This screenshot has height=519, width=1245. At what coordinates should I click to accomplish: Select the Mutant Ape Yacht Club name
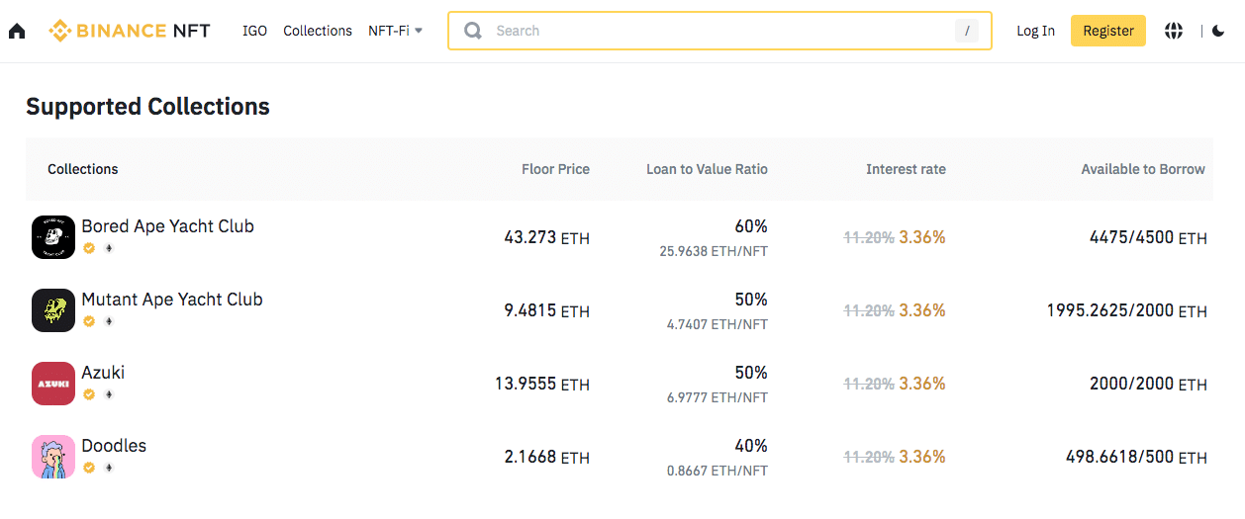[172, 300]
